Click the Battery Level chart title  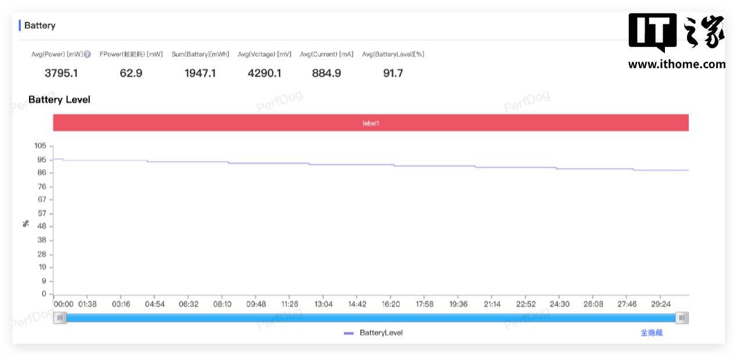(59, 100)
